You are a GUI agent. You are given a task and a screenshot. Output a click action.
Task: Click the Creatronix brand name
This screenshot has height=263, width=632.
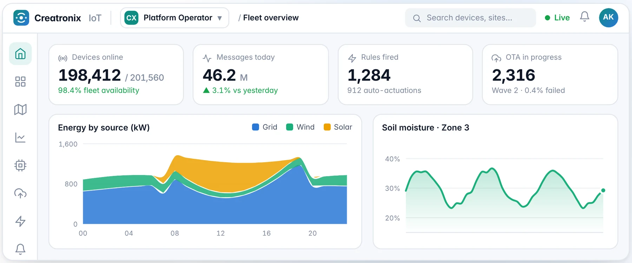pyautogui.click(x=58, y=18)
